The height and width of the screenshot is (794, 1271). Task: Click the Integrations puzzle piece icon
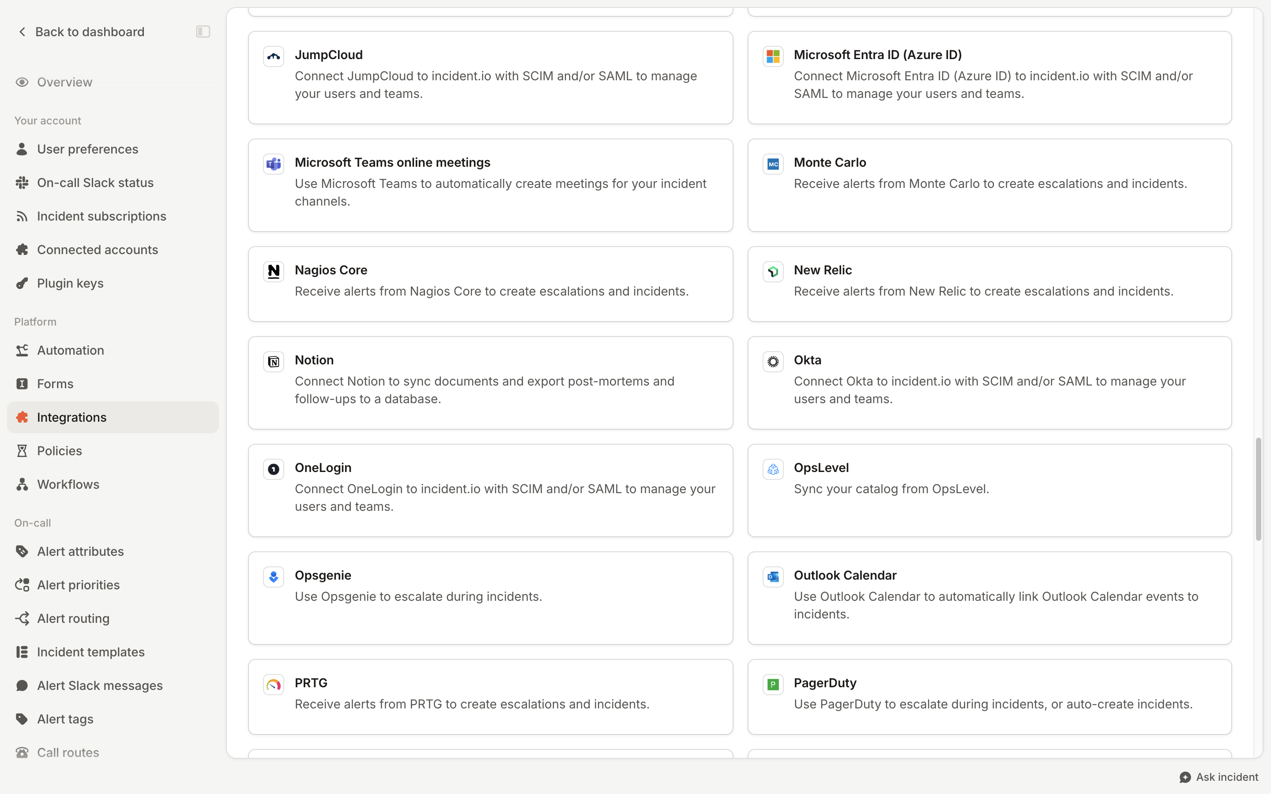pos(22,417)
